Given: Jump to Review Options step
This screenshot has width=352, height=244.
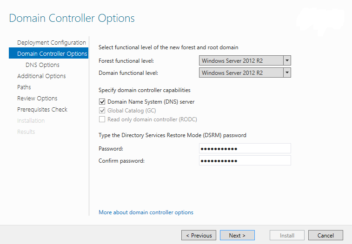Looking at the screenshot, I should coord(37,99).
